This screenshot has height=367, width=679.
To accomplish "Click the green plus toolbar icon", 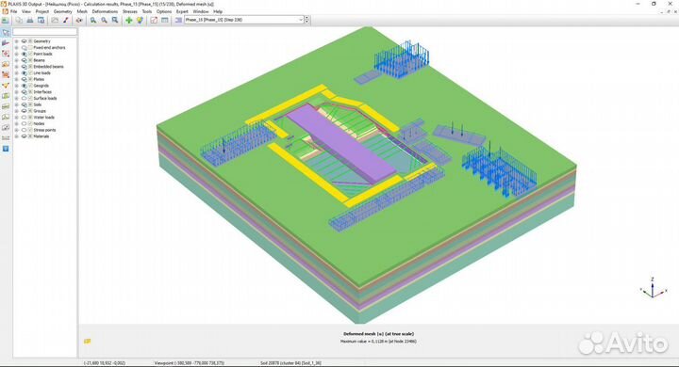I will click(x=128, y=20).
